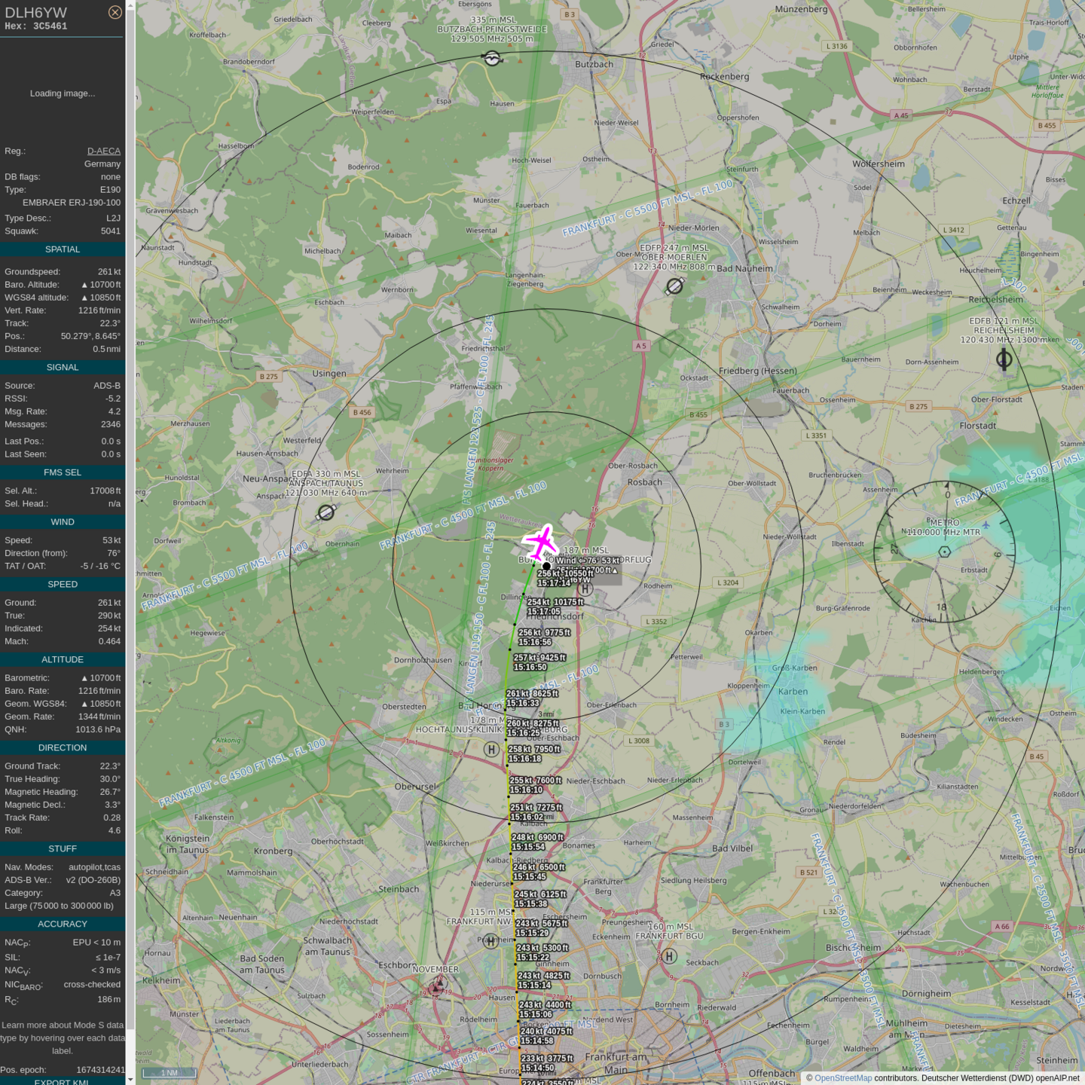Click the magenta DLH6YW aircraft icon

point(540,542)
